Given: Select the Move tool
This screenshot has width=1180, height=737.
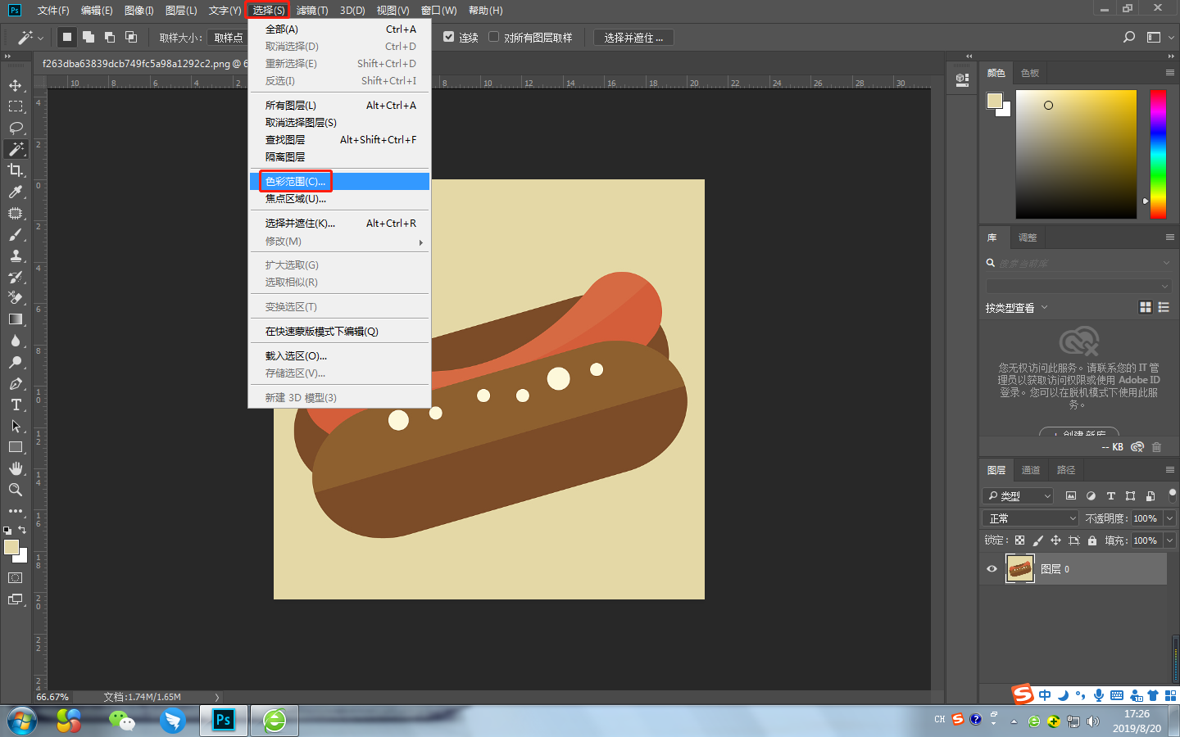Looking at the screenshot, I should click(x=16, y=84).
